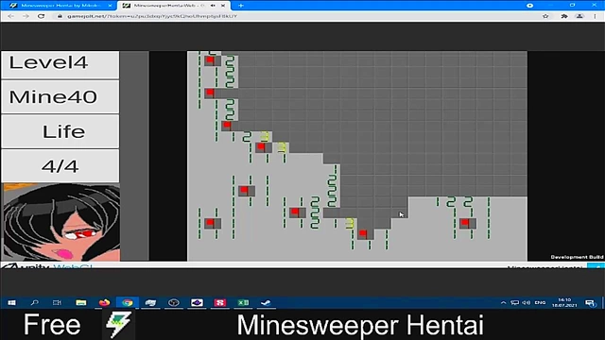Close the MinesweeperHentaiWeb tab

(223, 6)
